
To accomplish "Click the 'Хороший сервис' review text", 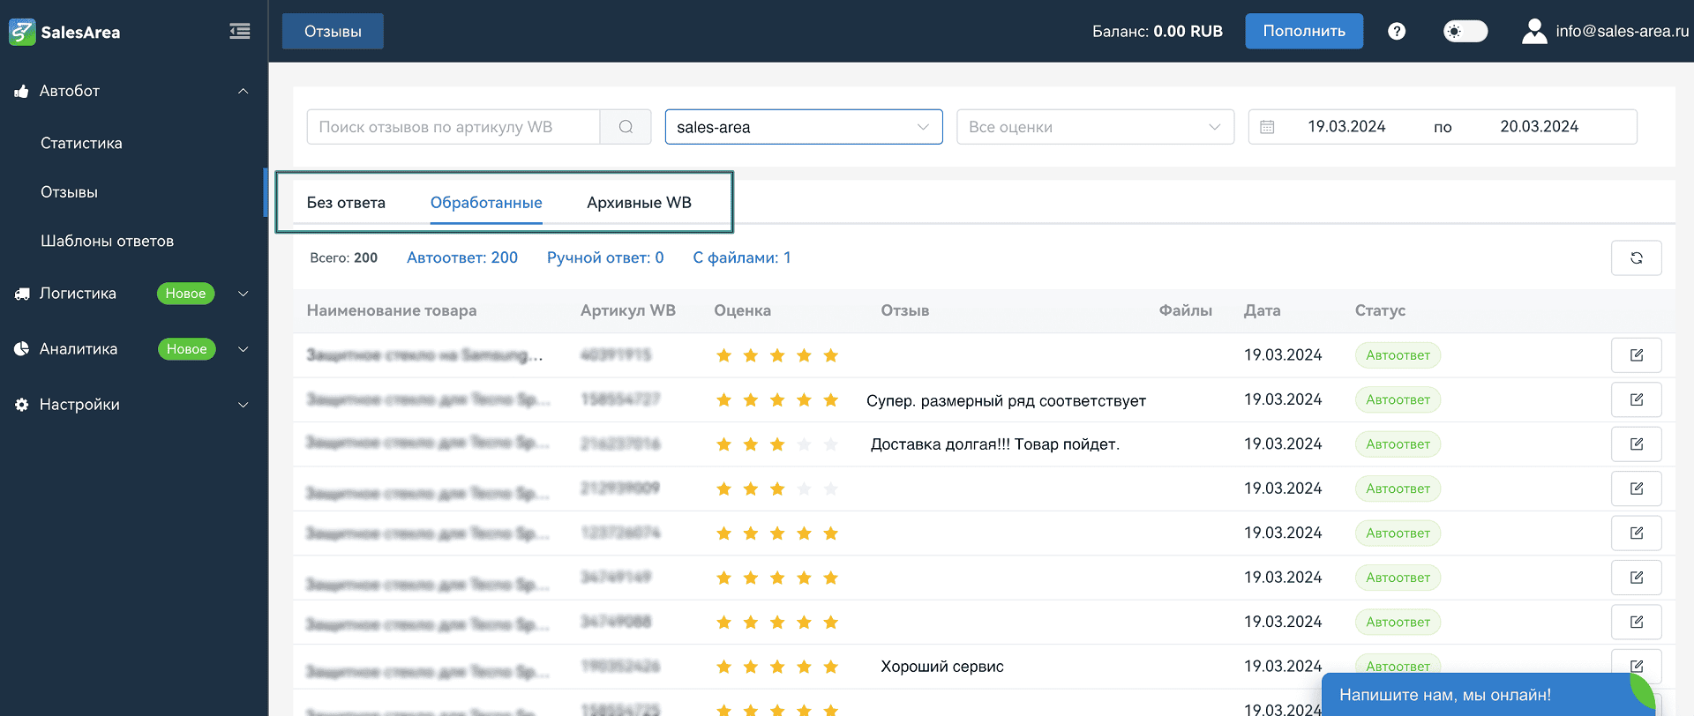I will click(941, 667).
